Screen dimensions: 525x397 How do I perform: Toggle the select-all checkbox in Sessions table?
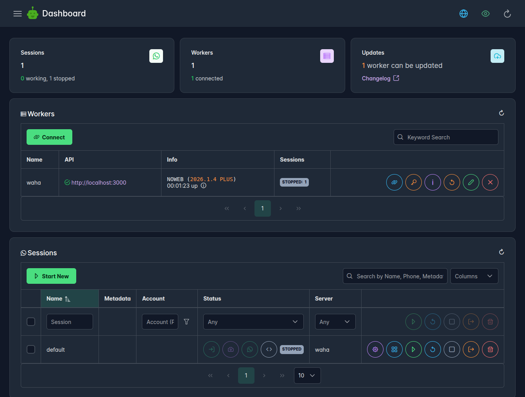click(x=31, y=322)
